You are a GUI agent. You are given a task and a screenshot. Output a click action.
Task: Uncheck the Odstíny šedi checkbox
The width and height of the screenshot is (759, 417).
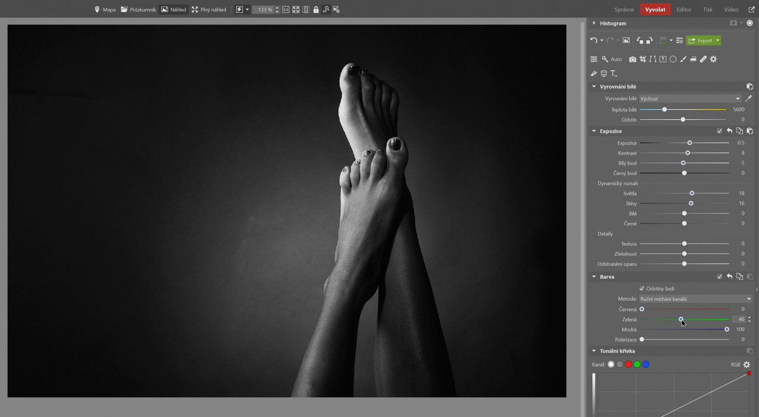[642, 289]
